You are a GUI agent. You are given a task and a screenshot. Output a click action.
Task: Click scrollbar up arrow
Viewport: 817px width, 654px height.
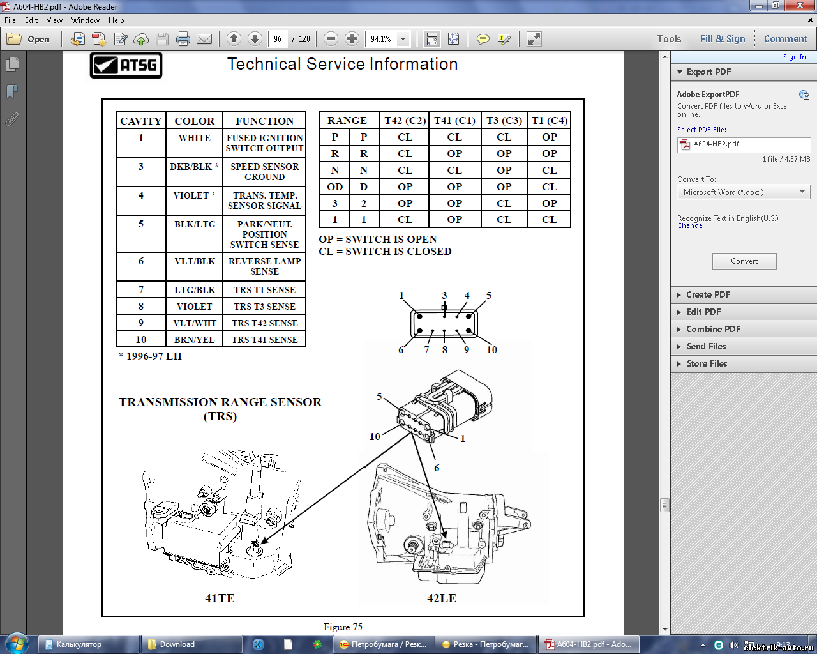coord(664,56)
